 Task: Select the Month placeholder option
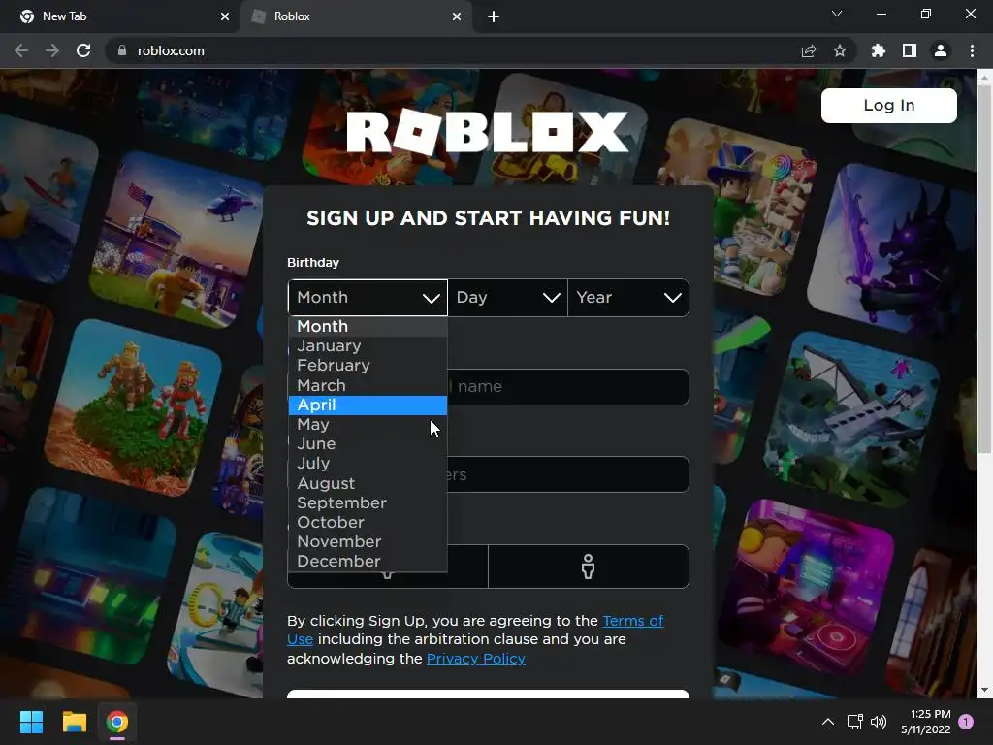(x=368, y=326)
